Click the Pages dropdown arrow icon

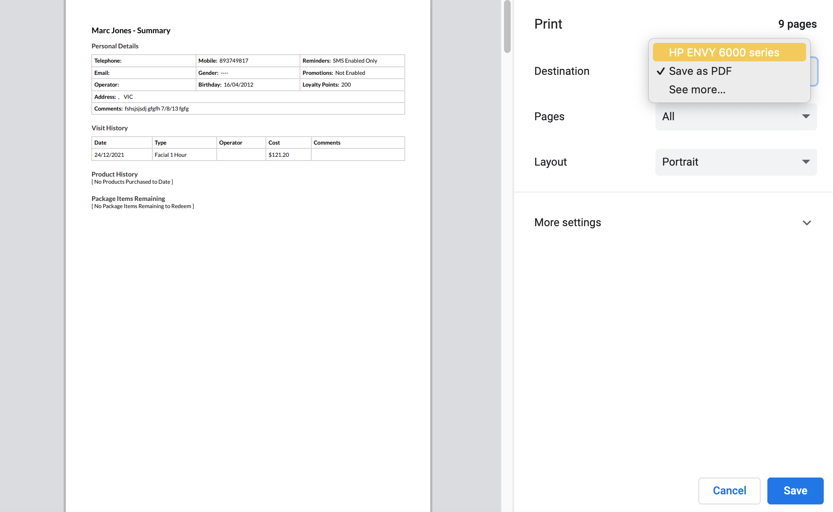point(806,116)
